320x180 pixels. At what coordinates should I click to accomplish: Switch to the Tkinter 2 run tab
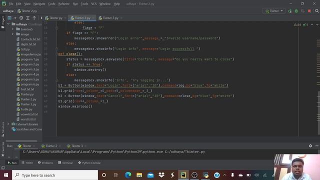click(51, 146)
